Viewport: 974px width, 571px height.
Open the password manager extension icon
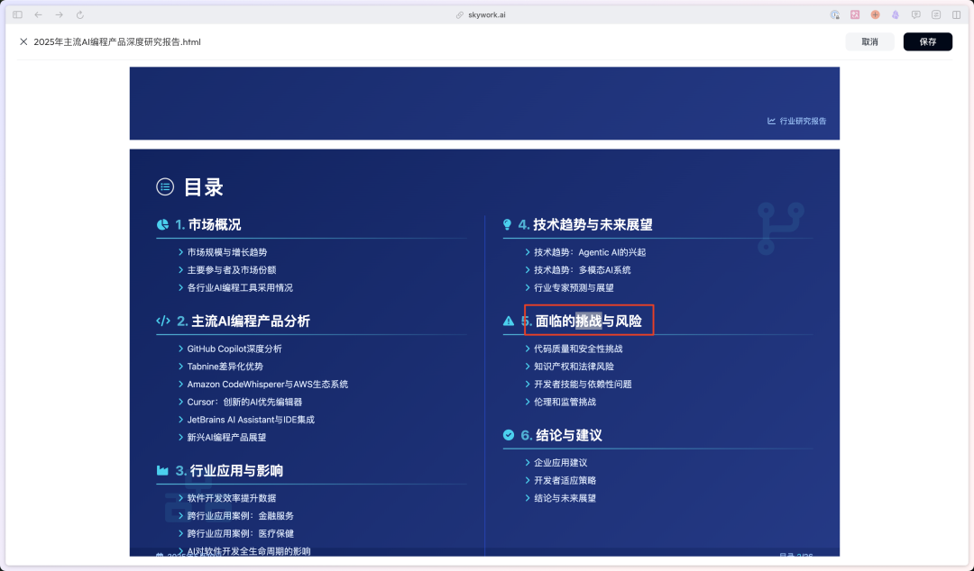[x=835, y=15]
